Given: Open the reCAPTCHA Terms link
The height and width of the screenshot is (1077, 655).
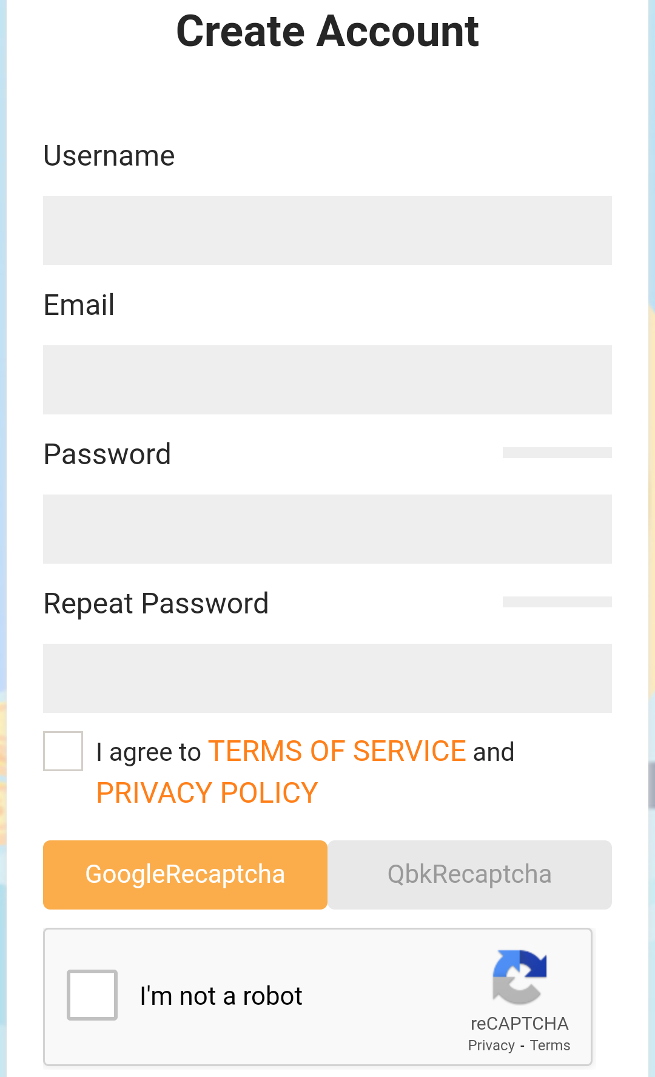Looking at the screenshot, I should pyautogui.click(x=550, y=1045).
